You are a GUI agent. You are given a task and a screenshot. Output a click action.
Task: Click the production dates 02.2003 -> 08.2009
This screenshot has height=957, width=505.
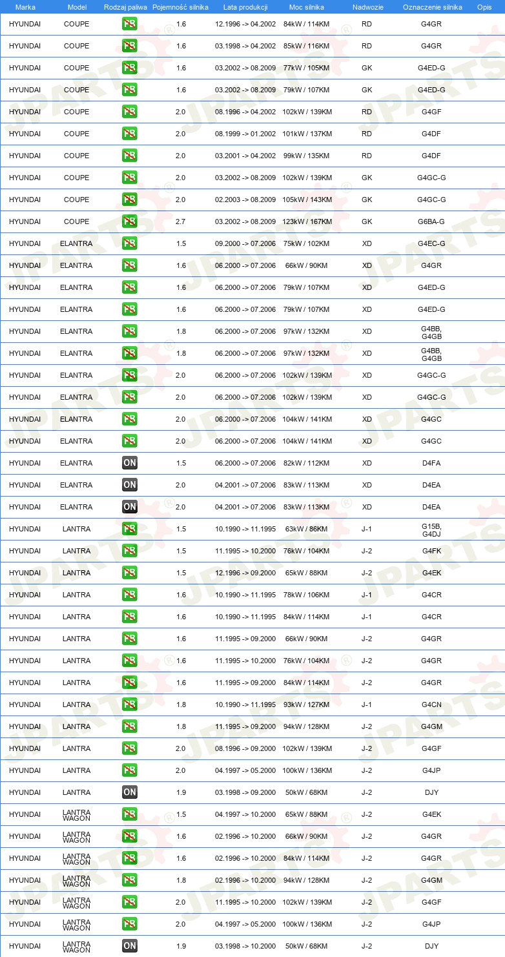coord(245,200)
